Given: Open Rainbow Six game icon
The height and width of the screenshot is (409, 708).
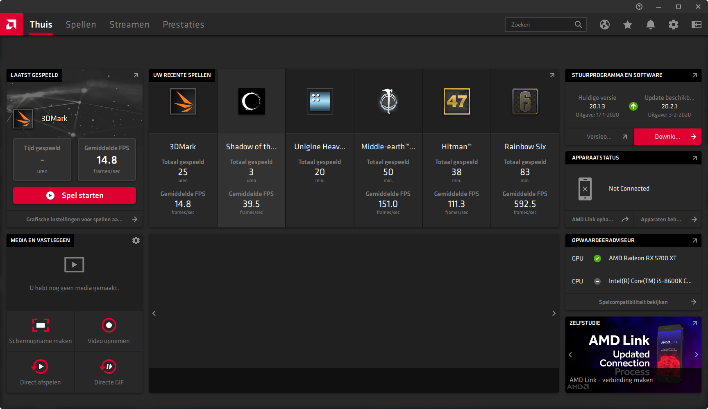Looking at the screenshot, I should pyautogui.click(x=525, y=101).
